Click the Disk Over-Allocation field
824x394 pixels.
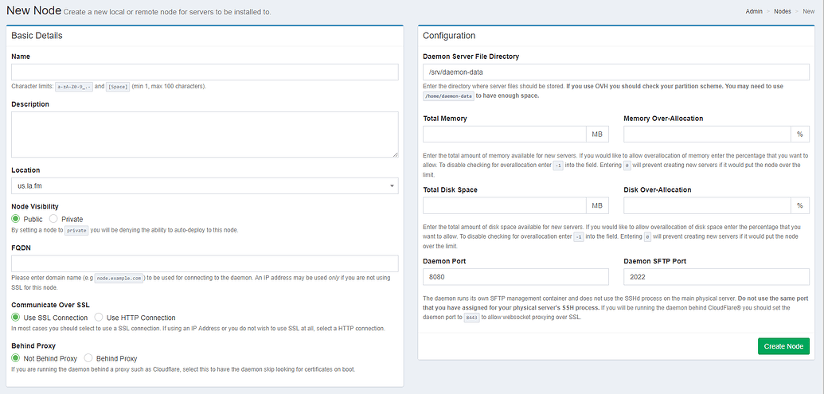707,205
